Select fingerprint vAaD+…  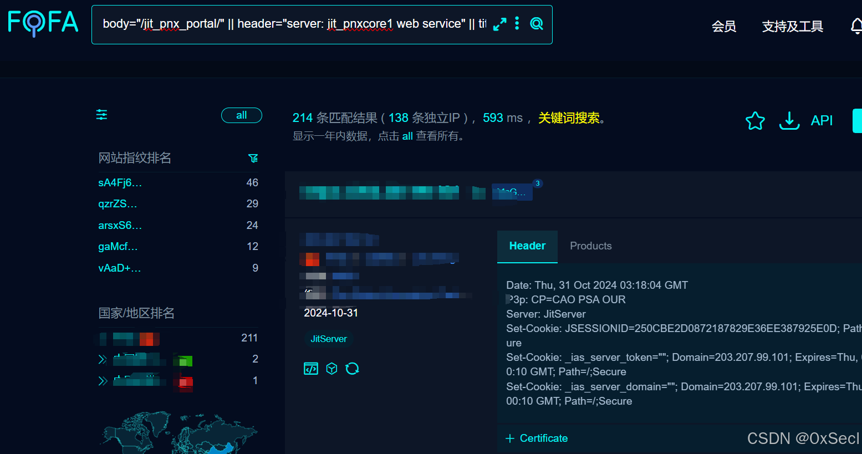[x=120, y=268]
